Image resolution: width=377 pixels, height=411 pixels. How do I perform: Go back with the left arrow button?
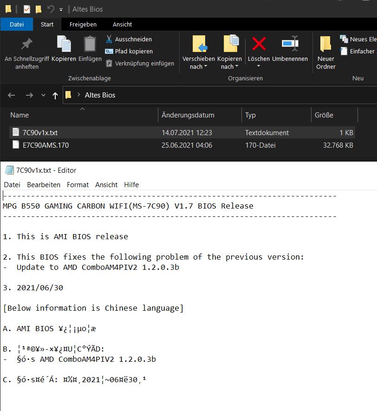pyautogui.click(x=11, y=95)
